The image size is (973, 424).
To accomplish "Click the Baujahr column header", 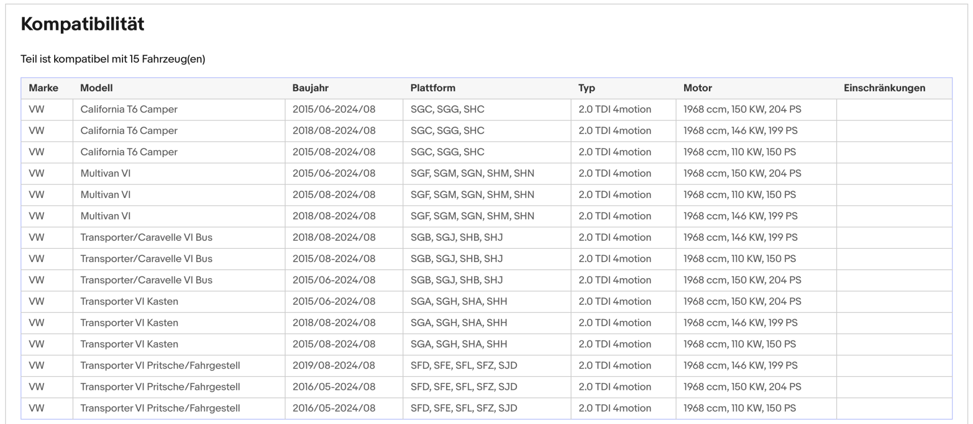I will (x=311, y=88).
